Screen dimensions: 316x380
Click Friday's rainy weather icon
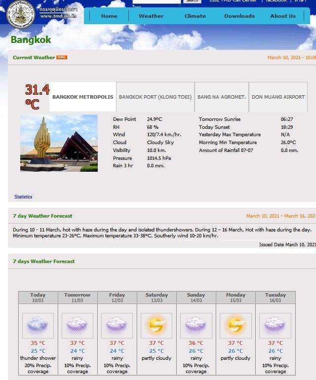117,326
